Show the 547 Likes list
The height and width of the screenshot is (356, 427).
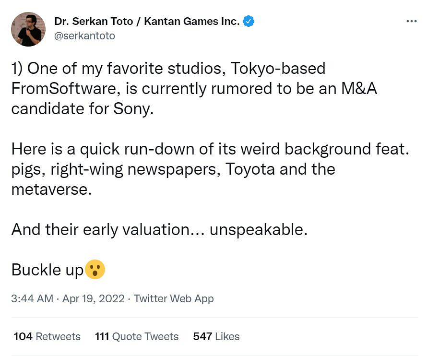[x=216, y=336]
